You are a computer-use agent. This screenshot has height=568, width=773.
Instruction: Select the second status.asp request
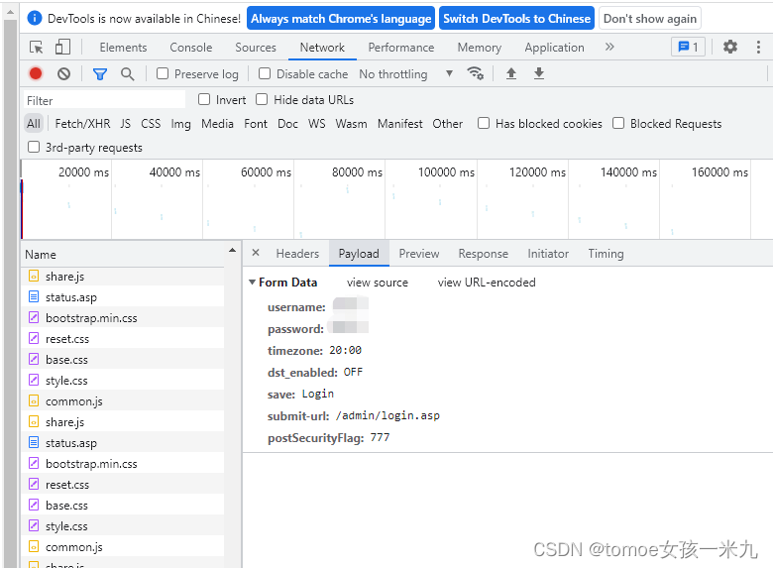(x=123, y=443)
